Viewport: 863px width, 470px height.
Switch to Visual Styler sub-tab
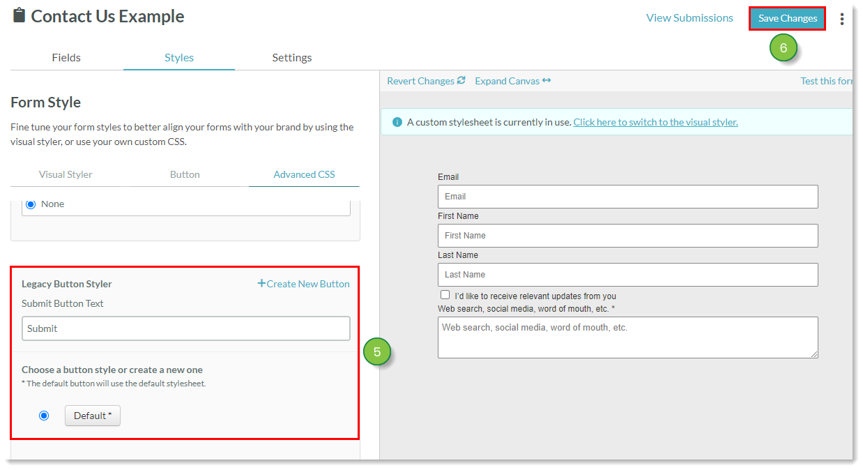point(66,174)
